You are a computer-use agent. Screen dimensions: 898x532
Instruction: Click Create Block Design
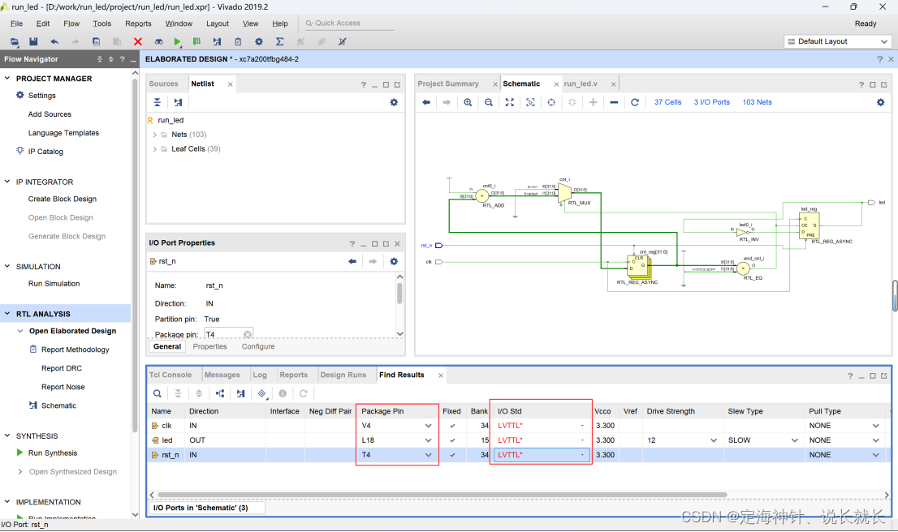(x=63, y=199)
